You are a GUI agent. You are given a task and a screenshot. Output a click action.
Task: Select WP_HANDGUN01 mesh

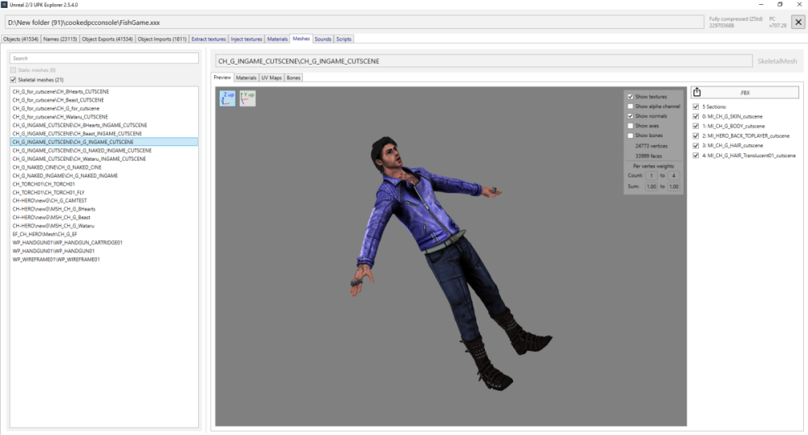pos(103,251)
